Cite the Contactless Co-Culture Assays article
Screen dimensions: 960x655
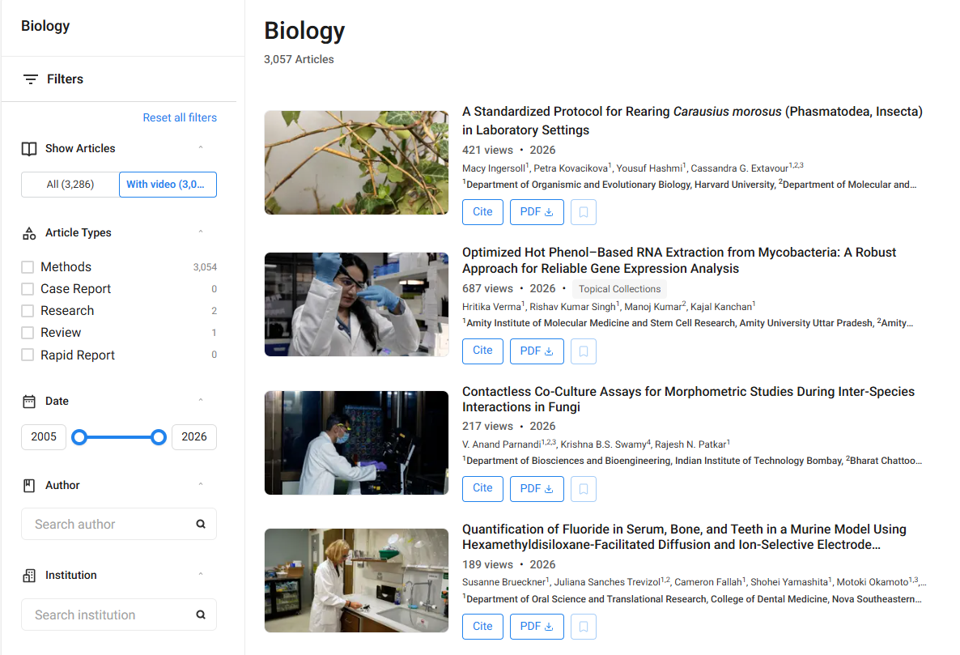(482, 489)
